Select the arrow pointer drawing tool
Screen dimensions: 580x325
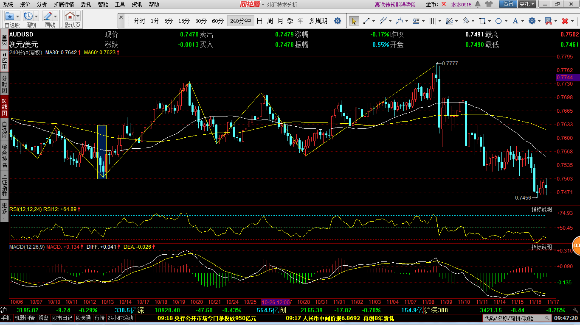pyautogui.click(x=354, y=21)
